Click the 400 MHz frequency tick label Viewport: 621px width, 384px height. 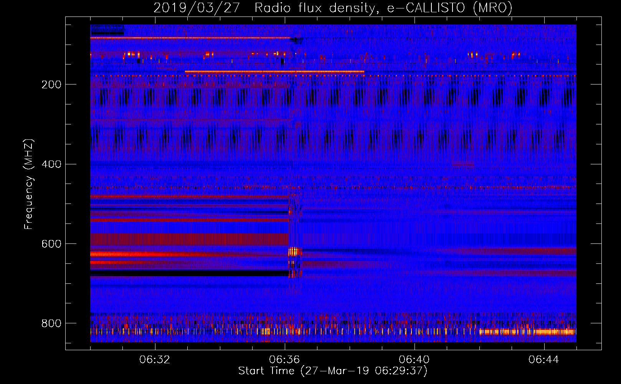click(x=51, y=164)
